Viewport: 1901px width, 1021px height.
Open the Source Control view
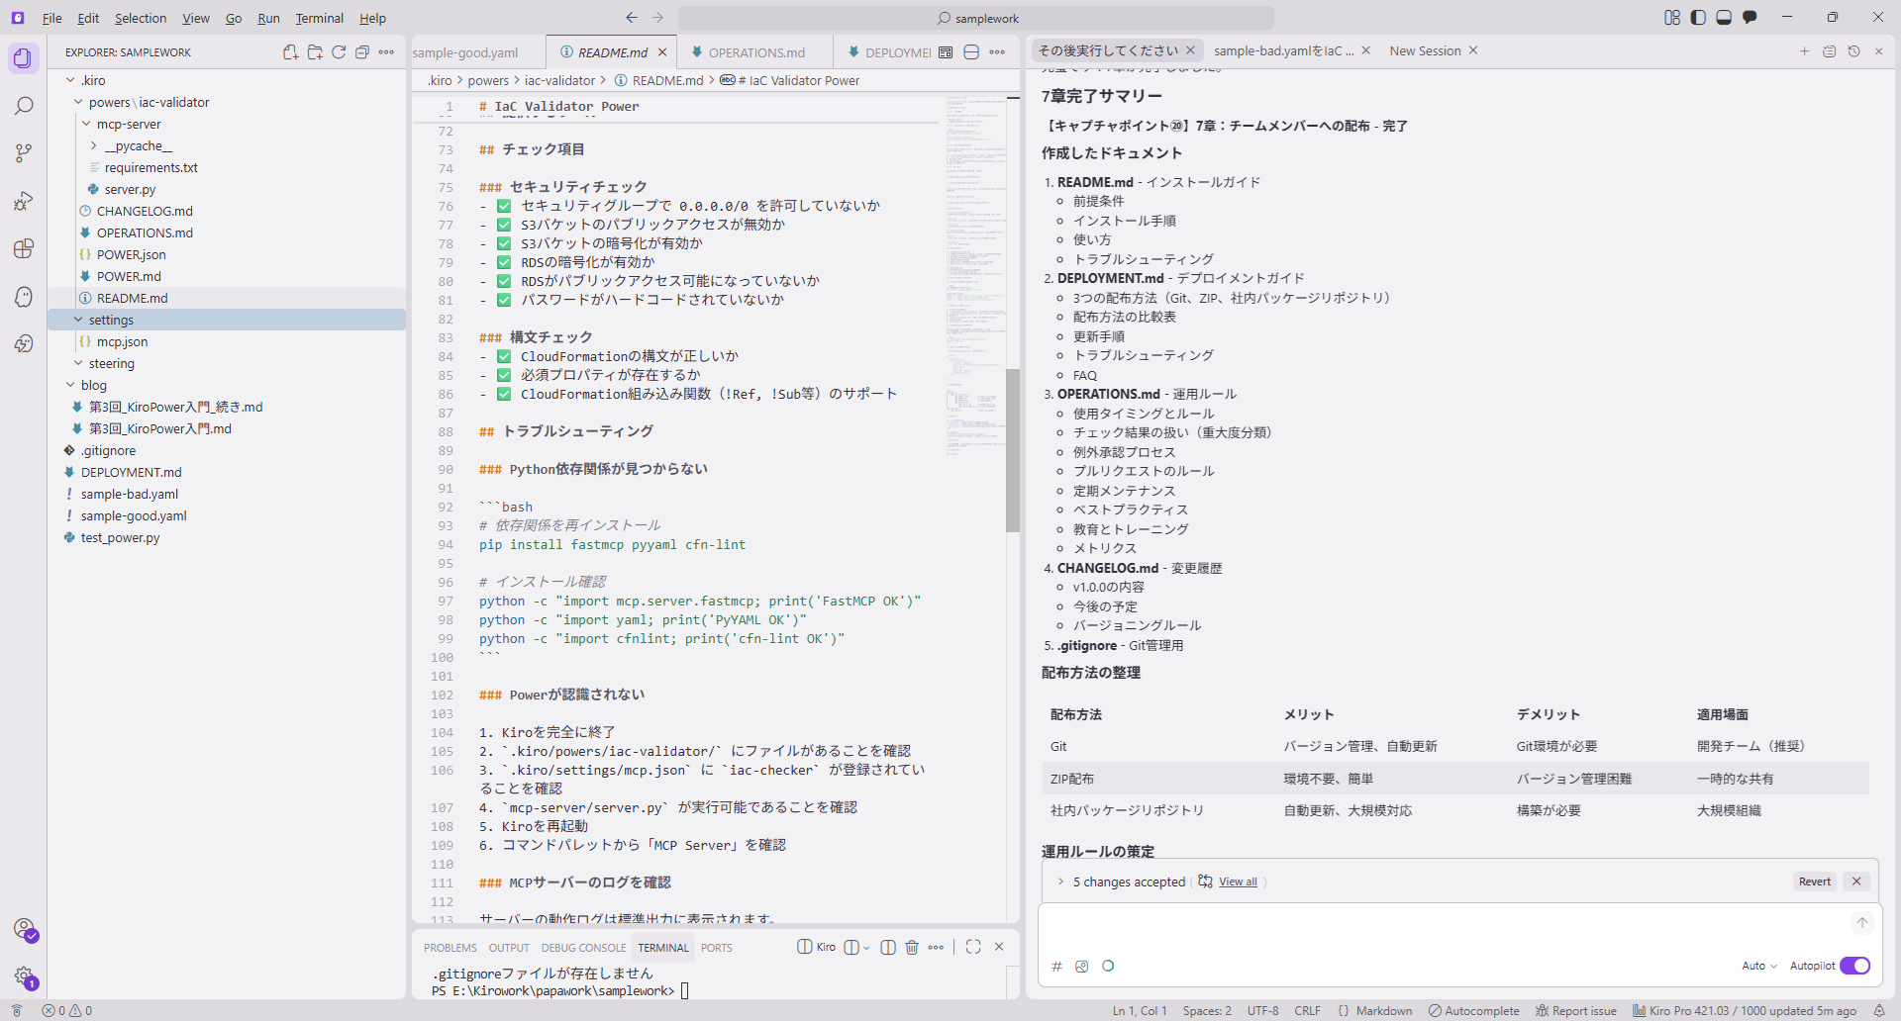pyautogui.click(x=23, y=152)
